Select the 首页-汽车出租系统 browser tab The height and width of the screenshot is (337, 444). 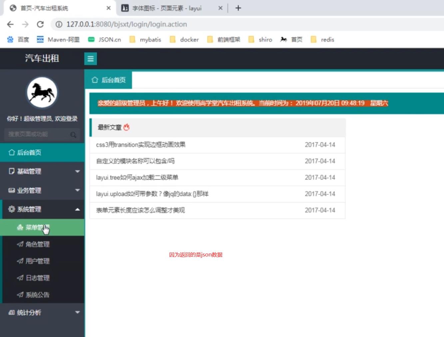(x=59, y=8)
